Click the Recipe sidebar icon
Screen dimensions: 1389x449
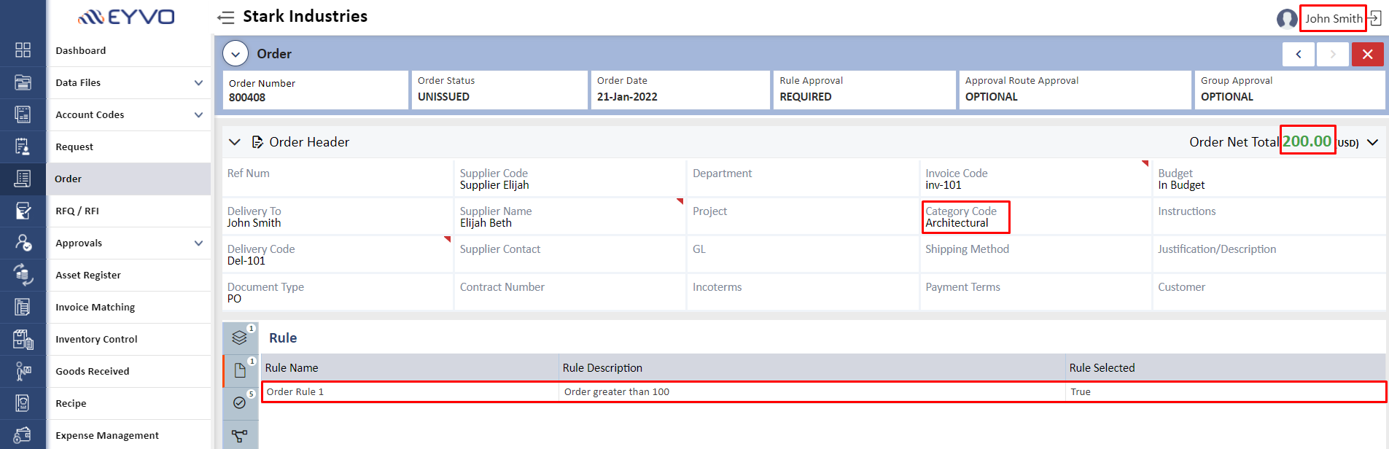[23, 403]
